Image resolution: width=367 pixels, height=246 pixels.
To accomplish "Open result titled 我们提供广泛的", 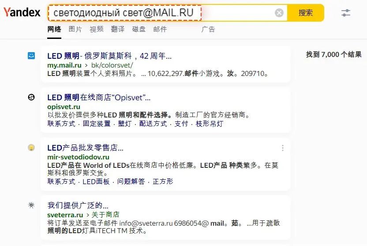I will pos(78,205).
